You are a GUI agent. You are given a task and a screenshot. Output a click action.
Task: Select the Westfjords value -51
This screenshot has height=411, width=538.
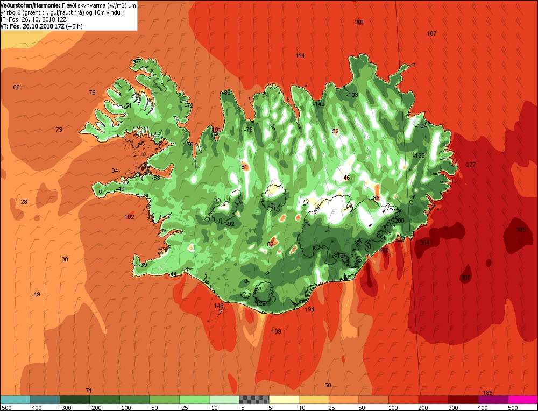(x=128, y=105)
